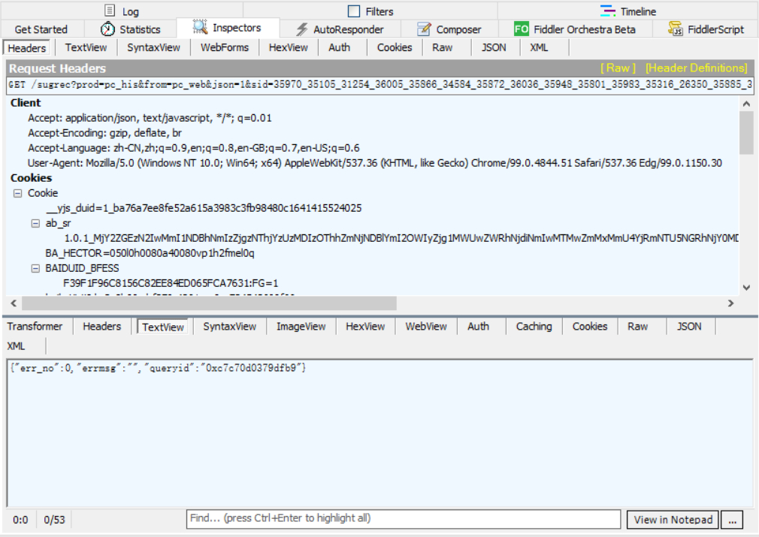Click the horizontal scroll left arrow
The image size is (759, 537).
click(x=14, y=303)
